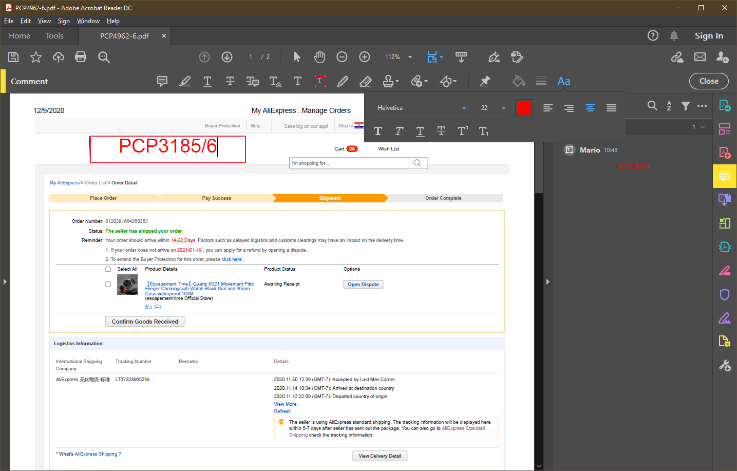
Task: Add a sticky note comment
Action: coord(162,81)
